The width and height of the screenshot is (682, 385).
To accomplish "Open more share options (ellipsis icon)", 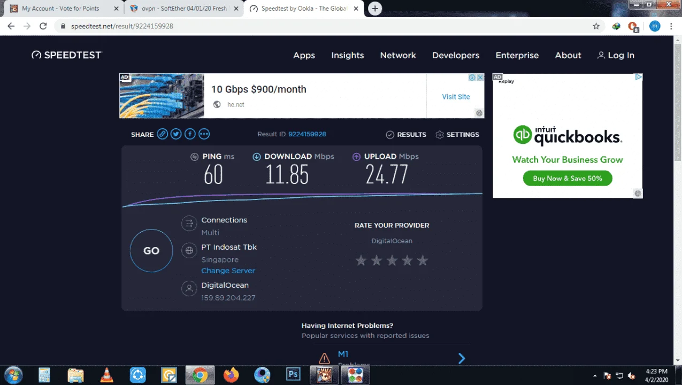I will coord(204,134).
